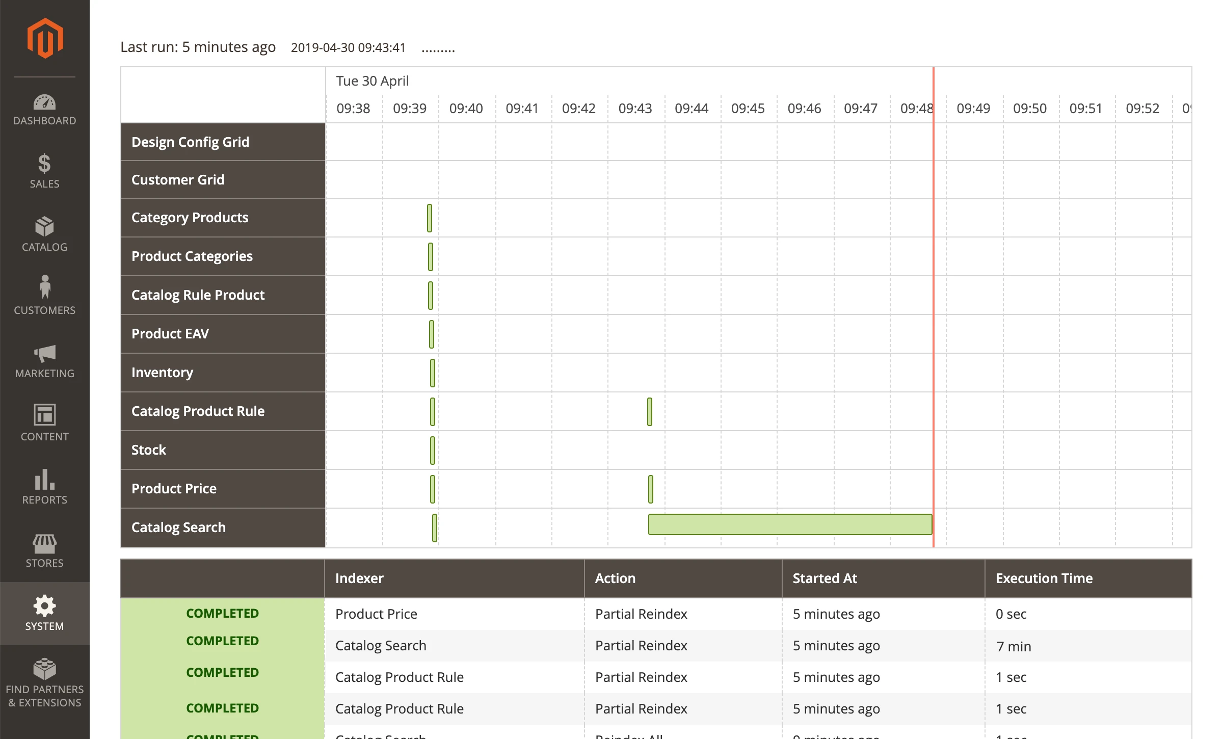Click the Magento logo icon

[45, 38]
